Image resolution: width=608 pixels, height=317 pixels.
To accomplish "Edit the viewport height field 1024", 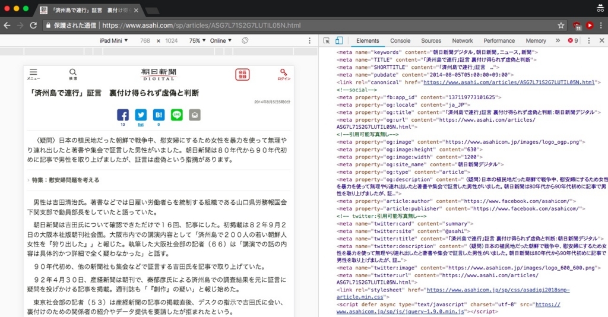I will point(172,40).
